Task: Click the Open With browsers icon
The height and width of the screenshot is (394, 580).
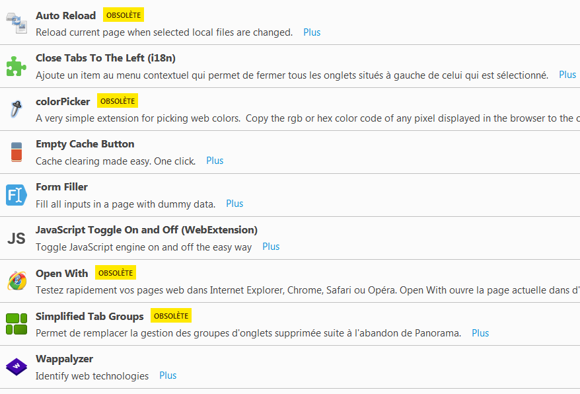Action: 17,281
